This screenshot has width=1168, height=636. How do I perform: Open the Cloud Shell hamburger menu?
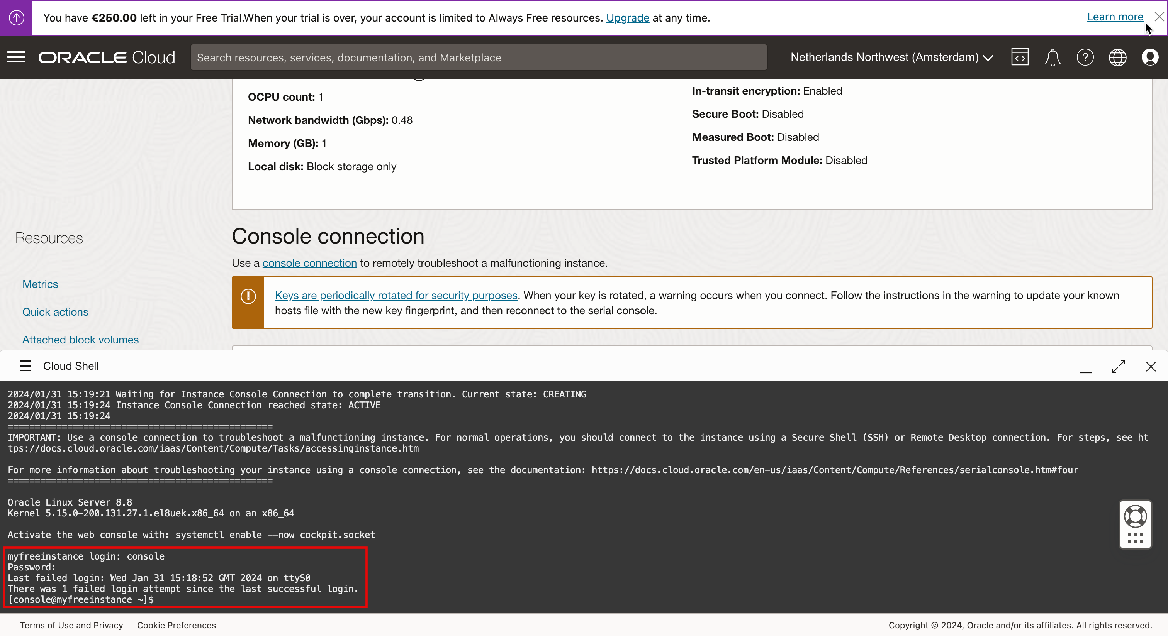(25, 366)
